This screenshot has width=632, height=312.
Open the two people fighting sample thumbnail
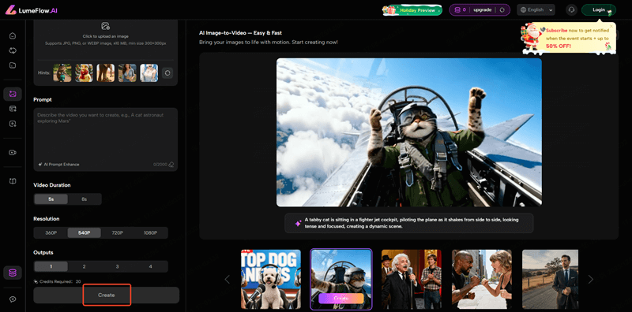(x=482, y=279)
